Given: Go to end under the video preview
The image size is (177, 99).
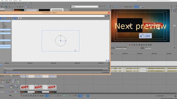Looking at the screenshot, I should 146,45.
